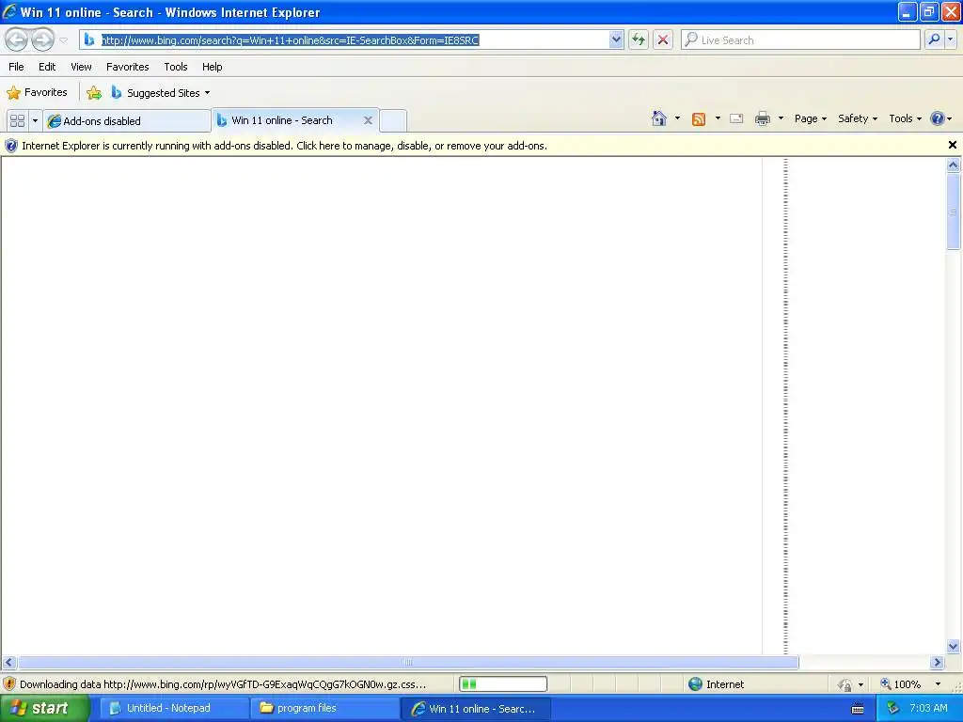Viewport: 963px width, 722px height.
Task: Open a new blank tab
Action: click(x=393, y=120)
